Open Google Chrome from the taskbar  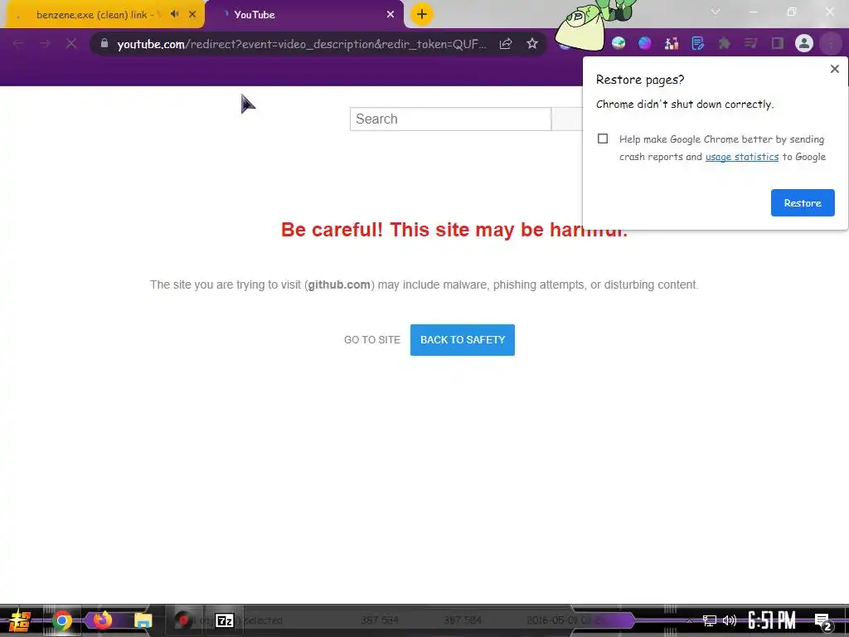(61, 620)
